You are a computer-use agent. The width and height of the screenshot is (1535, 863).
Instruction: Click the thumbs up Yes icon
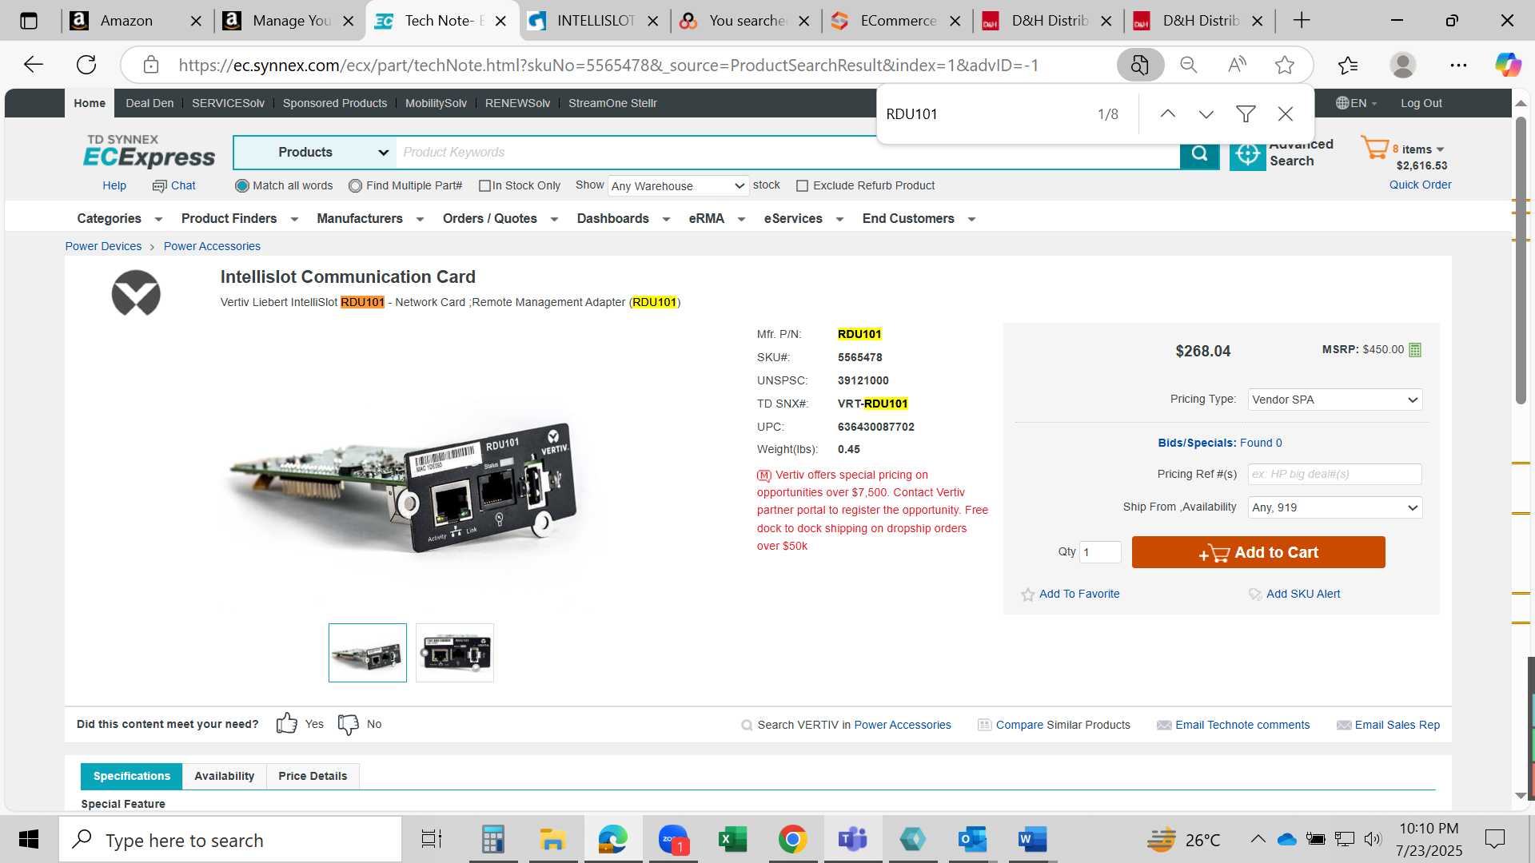(287, 724)
